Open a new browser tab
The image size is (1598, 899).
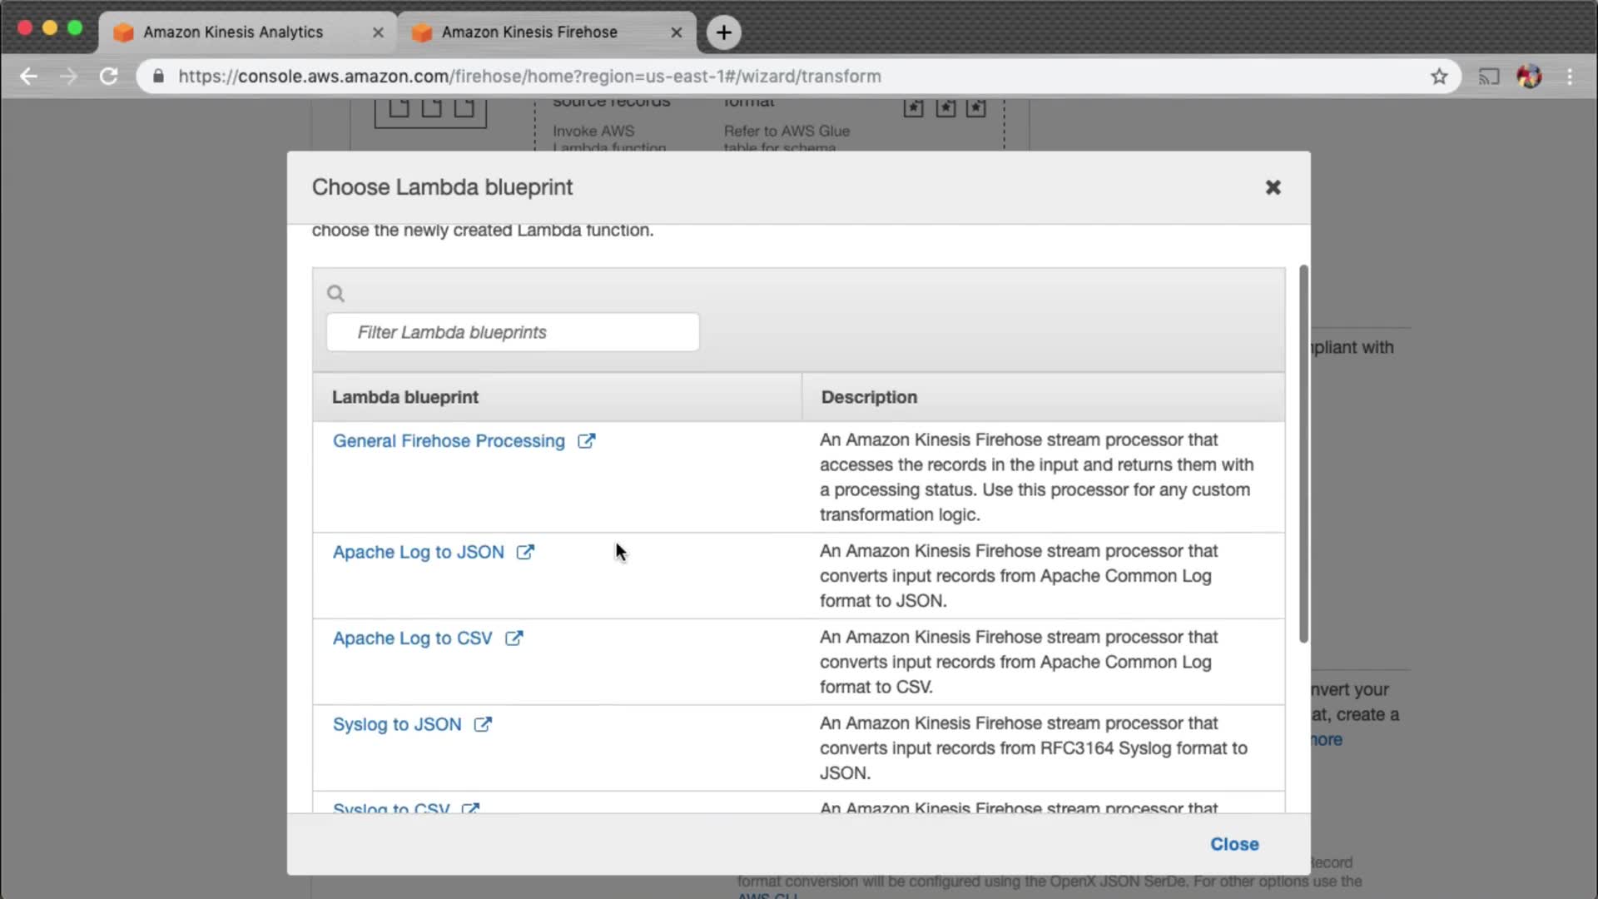(x=723, y=32)
